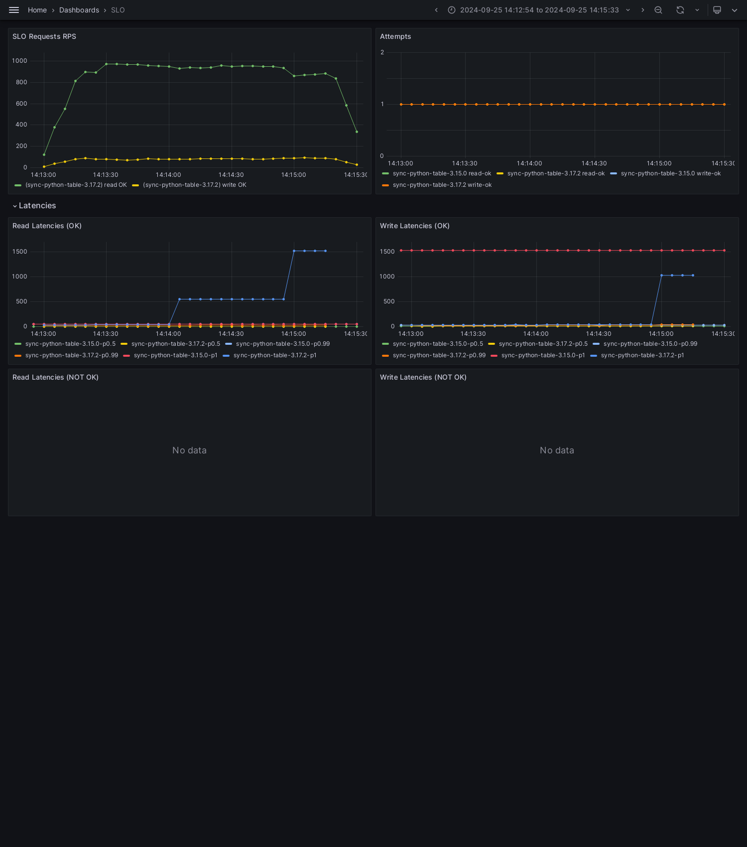
Task: Click 3.17.2-p0.5 label in Write Latencies legend
Action: [543, 344]
